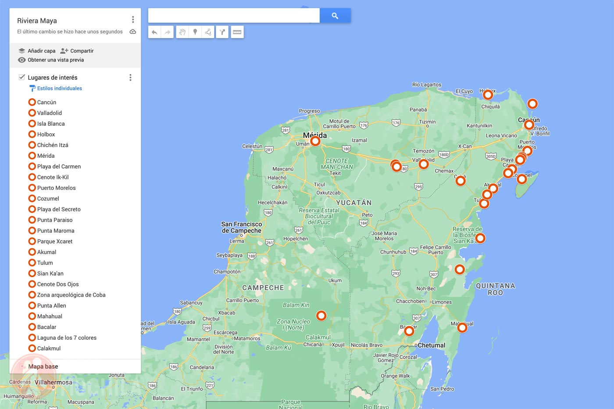Click the cloud saved status icon

coord(133,31)
